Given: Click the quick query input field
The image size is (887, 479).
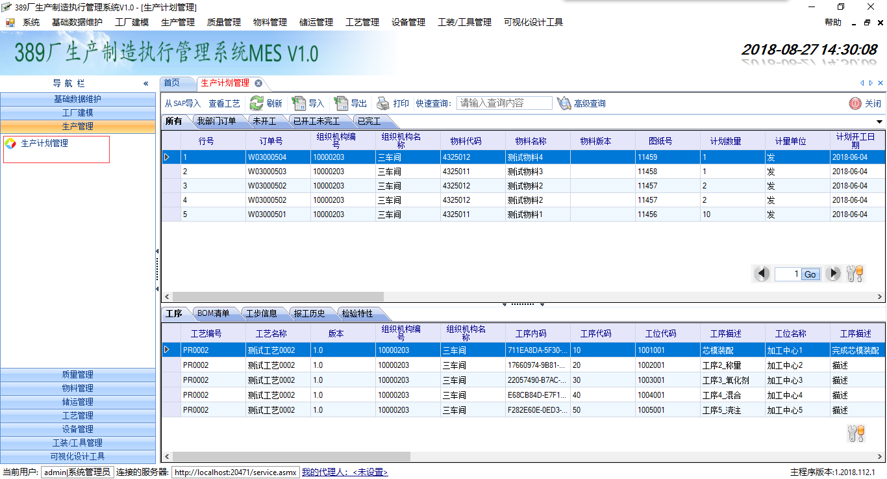Looking at the screenshot, I should pyautogui.click(x=505, y=103).
